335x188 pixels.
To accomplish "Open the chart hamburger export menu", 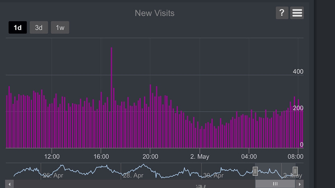I will coord(296,13).
